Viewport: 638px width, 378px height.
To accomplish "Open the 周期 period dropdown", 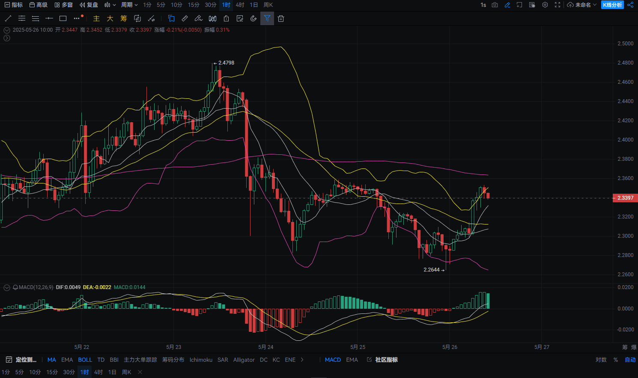I will coord(129,5).
